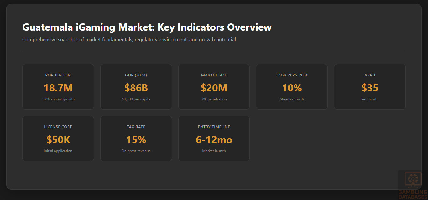428x200 pixels.
Task: Click the $20M market size value
Action: 214,88
